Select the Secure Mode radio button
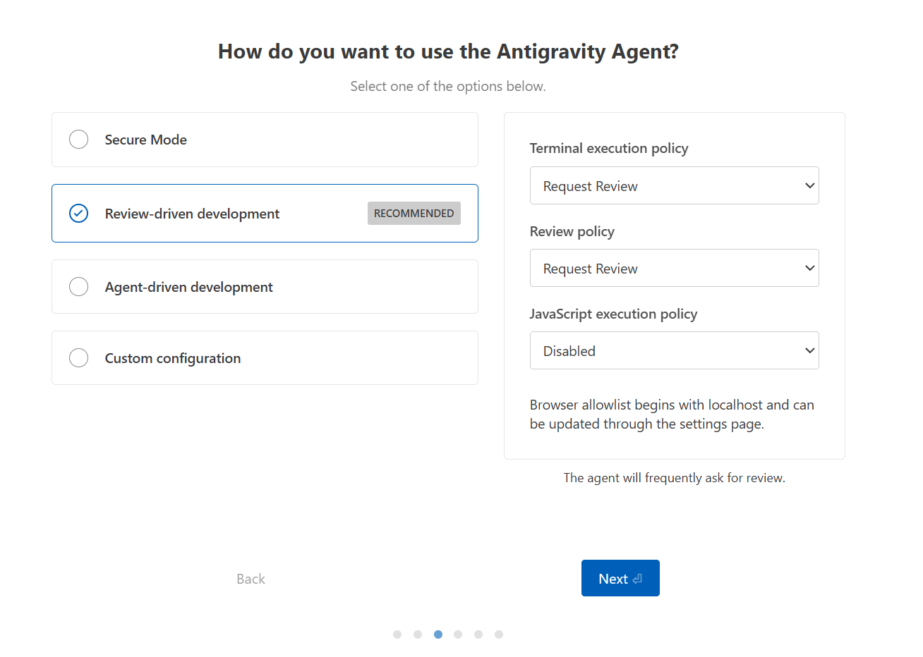 tap(79, 140)
